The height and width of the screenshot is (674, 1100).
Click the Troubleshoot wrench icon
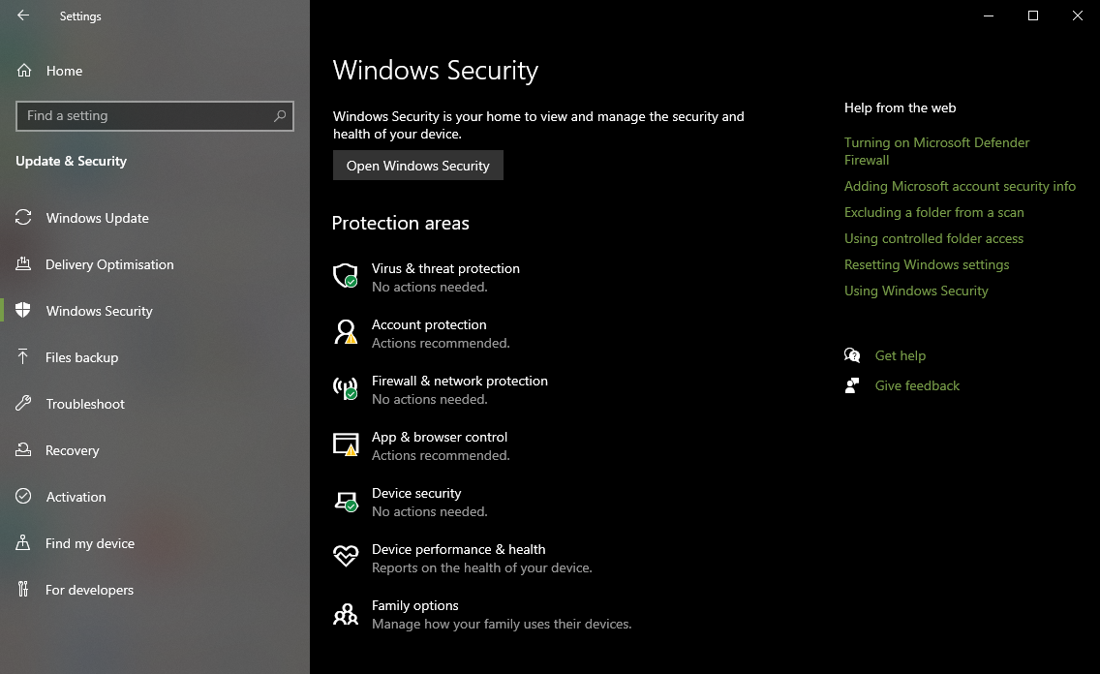[23, 403]
